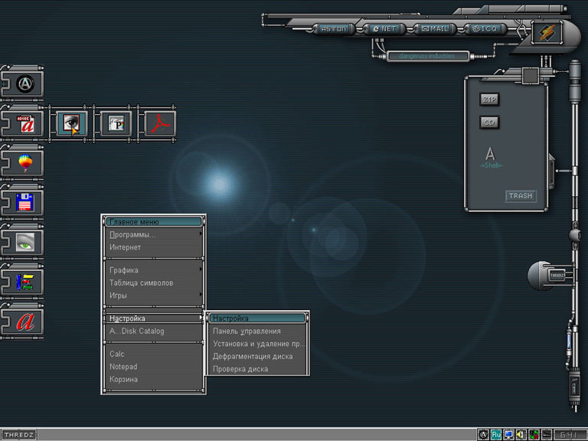Open the Adobe PageMaker icon
This screenshot has height=441, width=588.
tap(117, 123)
